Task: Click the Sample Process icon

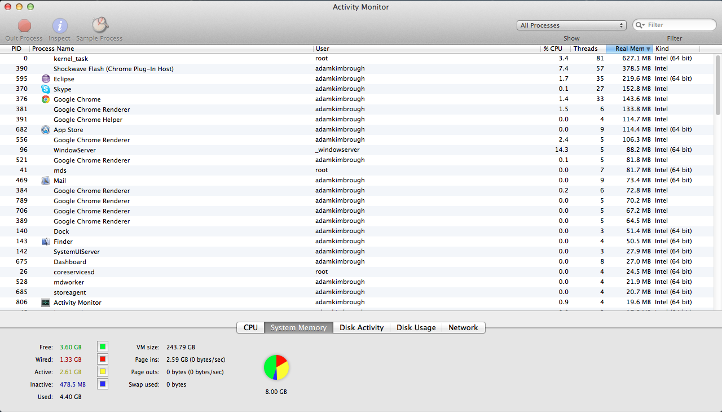Action: point(100,25)
